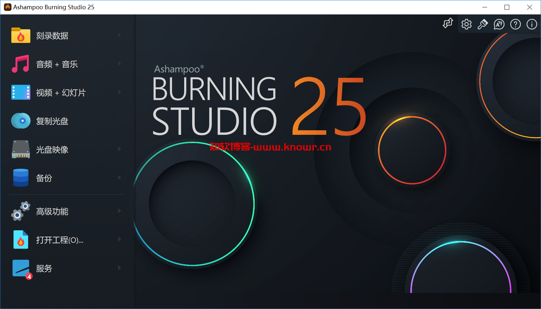Open the 高级功能 menu label
The width and height of the screenshot is (541, 309).
[x=52, y=211]
